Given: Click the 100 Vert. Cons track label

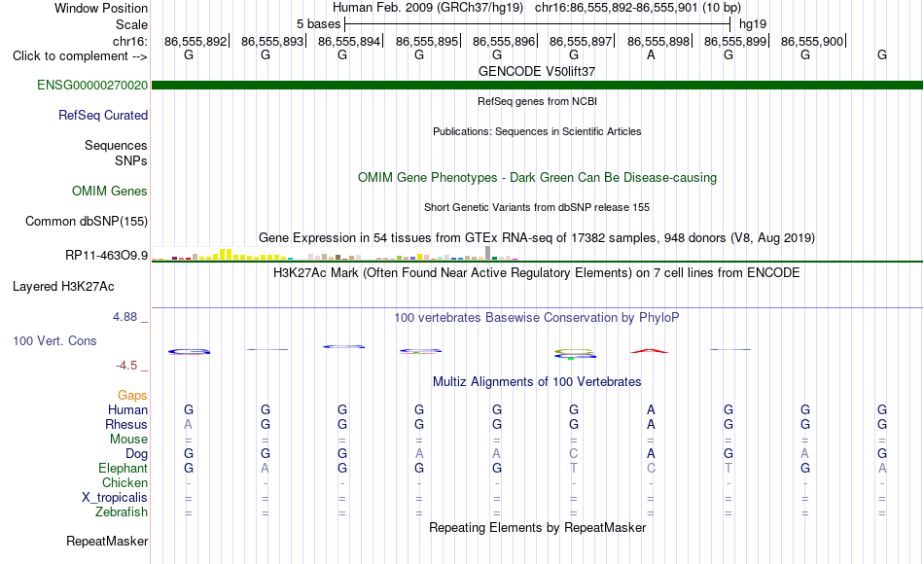Looking at the screenshot, I should (x=54, y=340).
